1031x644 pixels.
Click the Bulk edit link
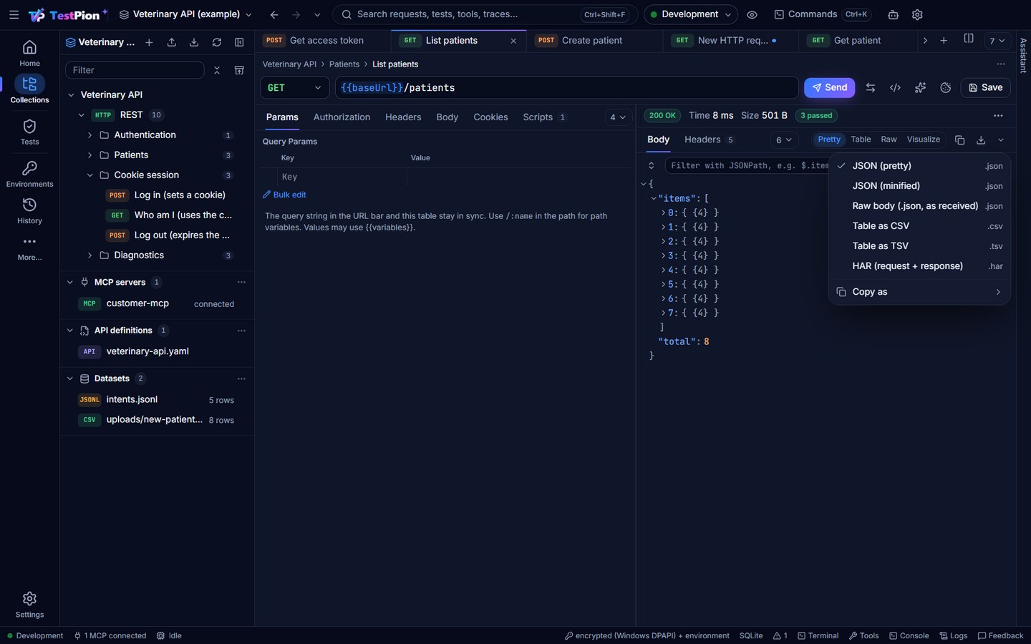(x=284, y=195)
